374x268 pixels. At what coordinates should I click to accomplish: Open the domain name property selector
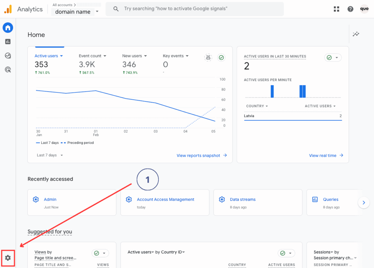[76, 11]
